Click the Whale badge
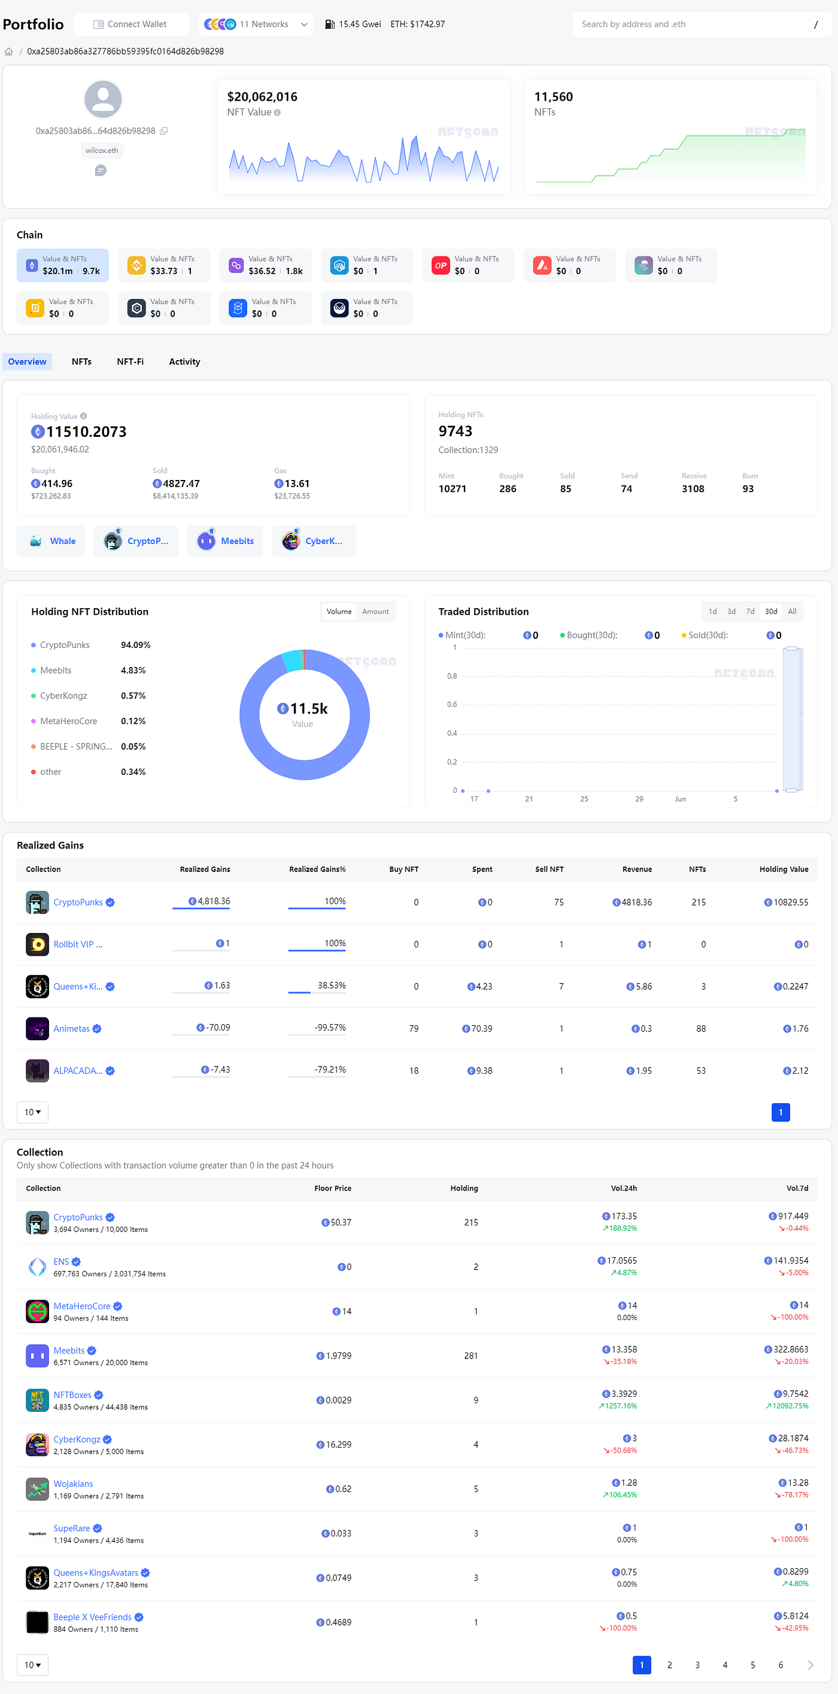The height and width of the screenshot is (1694, 838). (50, 541)
